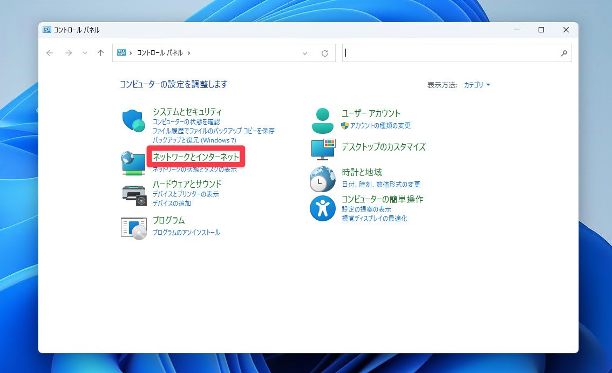The height and width of the screenshot is (373, 612).
Task: Click the Clock and Region icon
Action: [x=323, y=179]
